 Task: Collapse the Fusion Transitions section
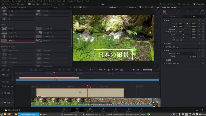coord(70,46)
